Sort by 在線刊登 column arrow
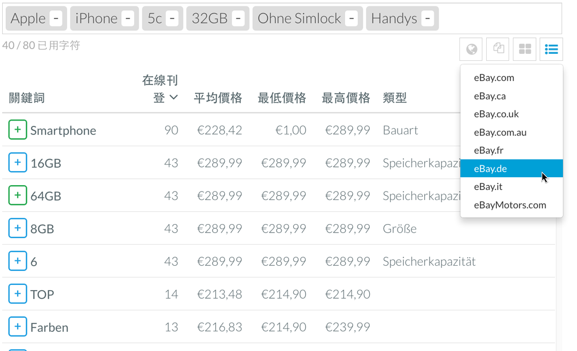Image resolution: width=577 pixels, height=351 pixels. (174, 98)
